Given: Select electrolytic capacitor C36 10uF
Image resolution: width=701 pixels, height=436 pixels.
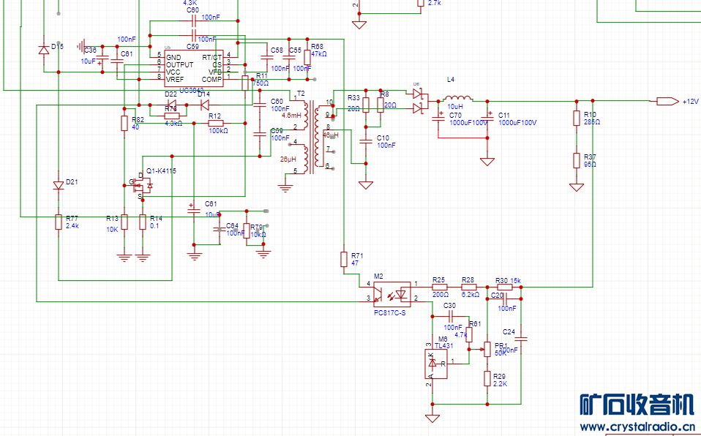Looking at the screenshot, I should [x=102, y=59].
